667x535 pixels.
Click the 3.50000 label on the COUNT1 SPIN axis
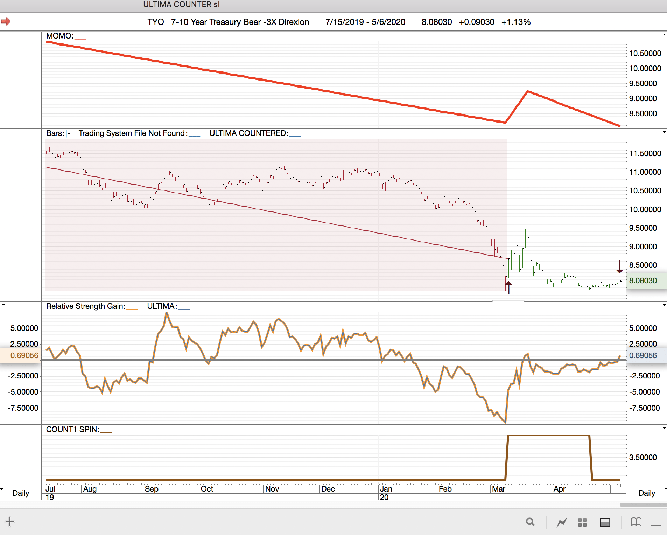coord(643,457)
